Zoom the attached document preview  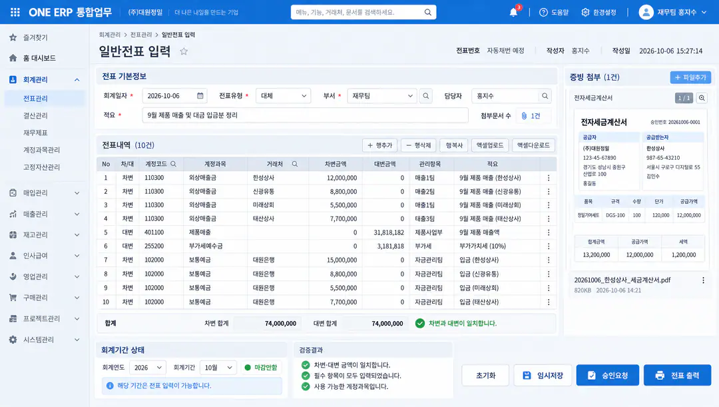point(702,98)
